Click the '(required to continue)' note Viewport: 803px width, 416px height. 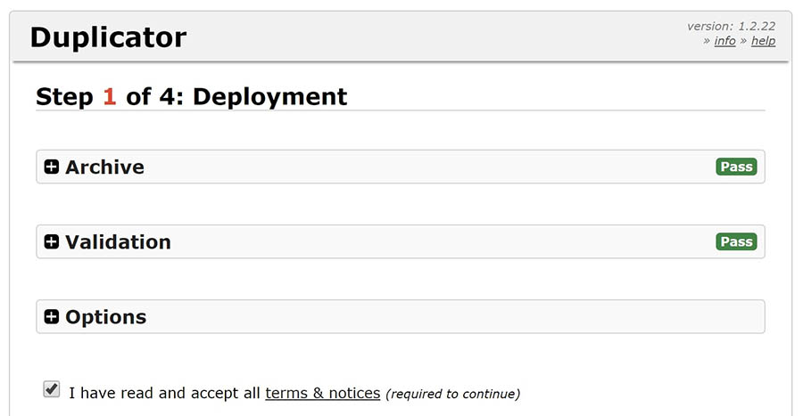[x=452, y=394]
